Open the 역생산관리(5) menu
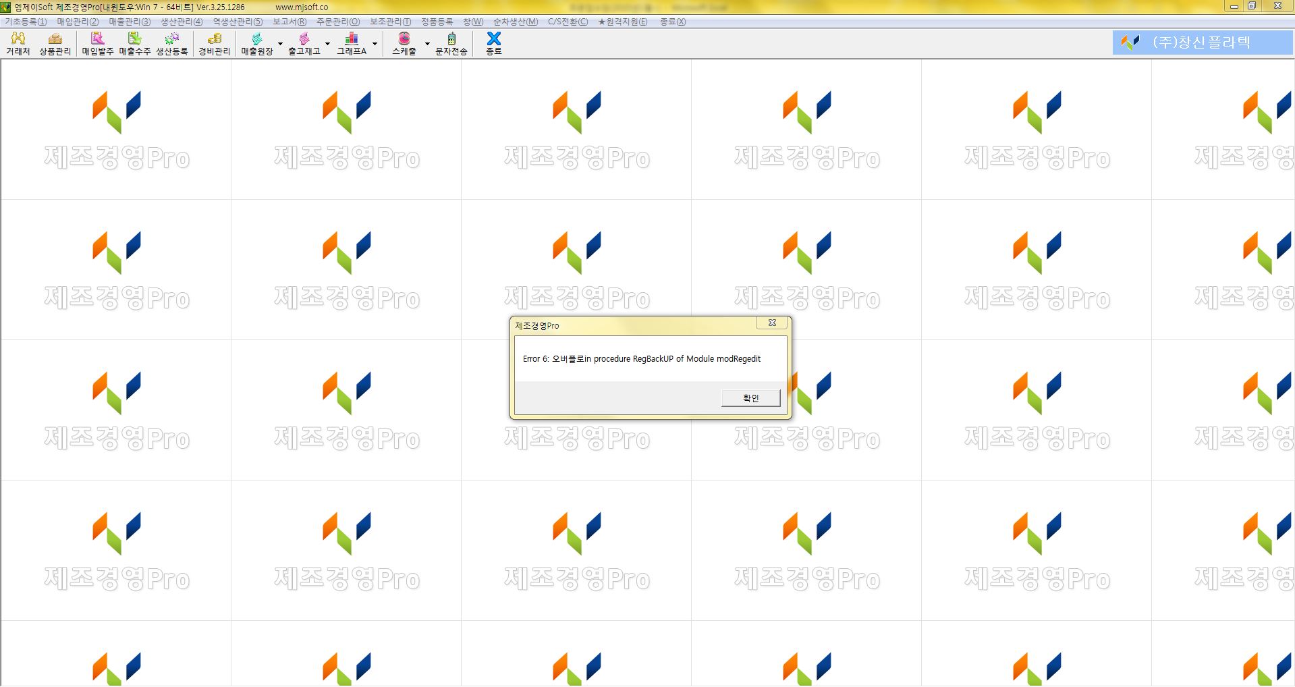This screenshot has height=687, width=1295. pos(238,22)
